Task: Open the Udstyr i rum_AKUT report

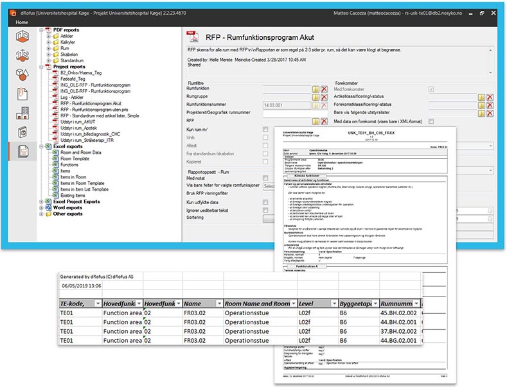Action: (x=78, y=122)
